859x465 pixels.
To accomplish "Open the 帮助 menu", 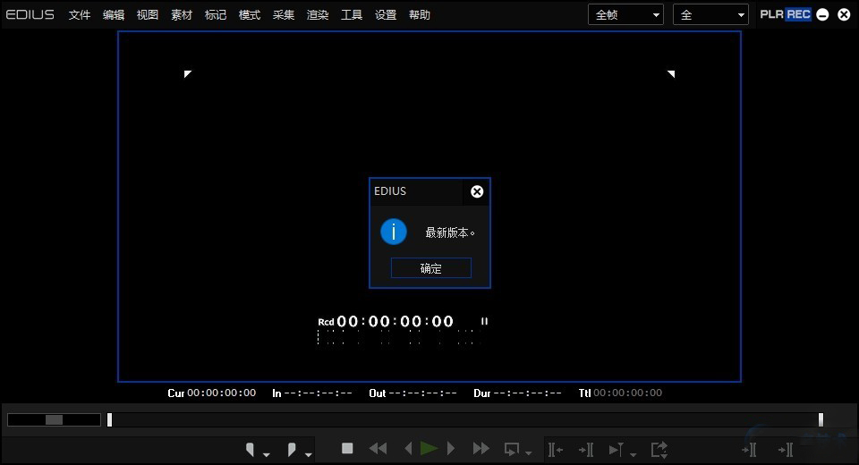I will click(x=419, y=15).
